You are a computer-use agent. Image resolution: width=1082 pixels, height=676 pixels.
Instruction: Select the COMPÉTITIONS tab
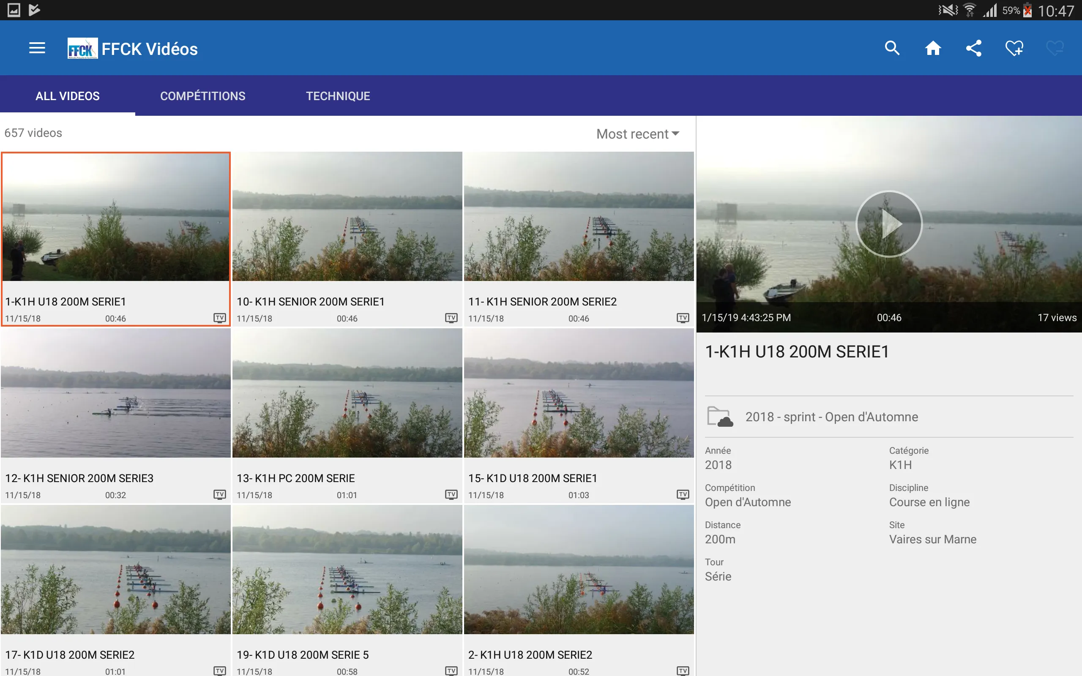click(x=202, y=96)
